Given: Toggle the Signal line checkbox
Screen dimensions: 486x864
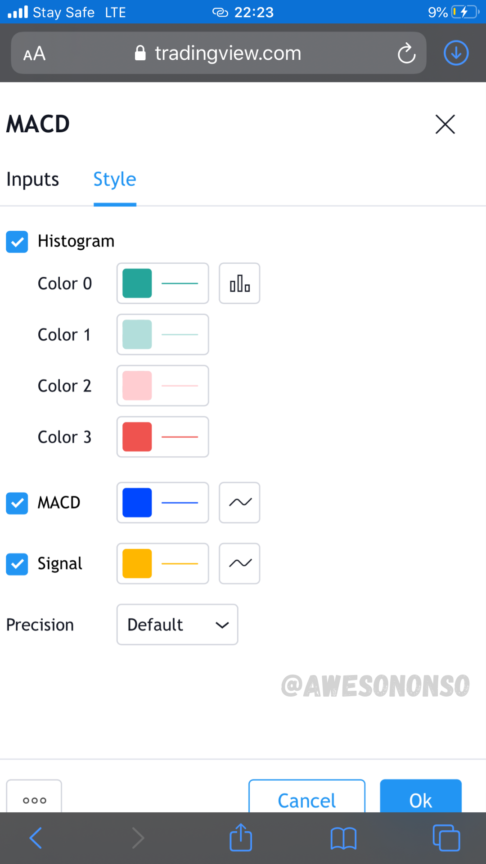Looking at the screenshot, I should click(17, 564).
